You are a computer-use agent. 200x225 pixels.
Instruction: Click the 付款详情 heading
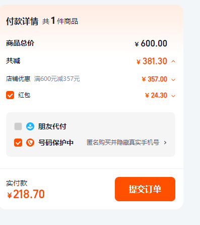22,21
